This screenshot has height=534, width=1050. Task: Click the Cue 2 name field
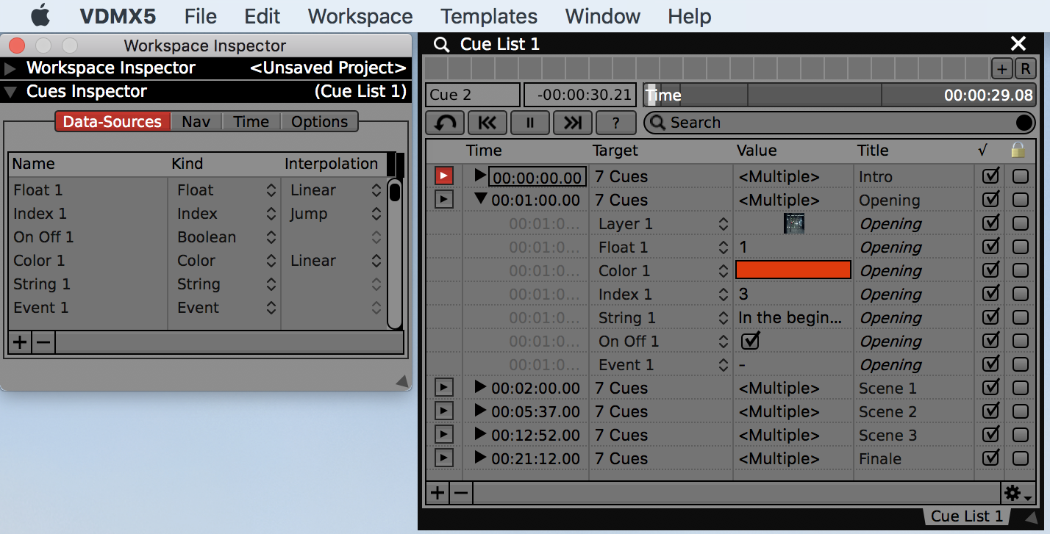472,95
